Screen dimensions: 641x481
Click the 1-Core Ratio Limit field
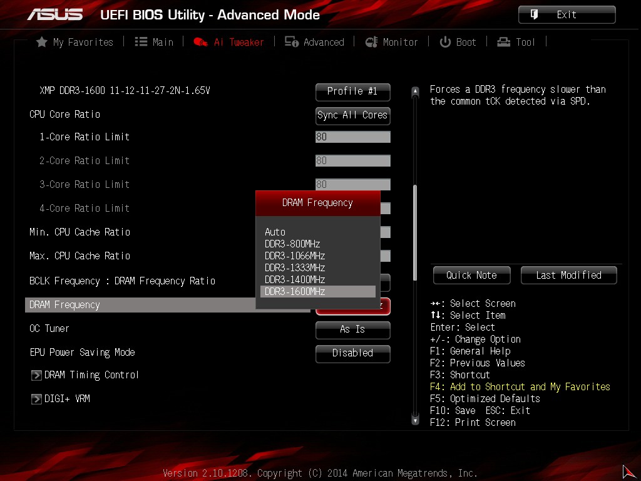[x=352, y=137]
